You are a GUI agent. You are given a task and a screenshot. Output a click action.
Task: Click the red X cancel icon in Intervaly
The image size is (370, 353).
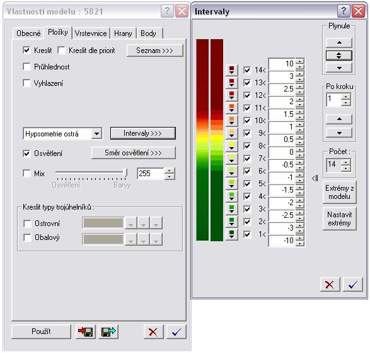point(330,284)
